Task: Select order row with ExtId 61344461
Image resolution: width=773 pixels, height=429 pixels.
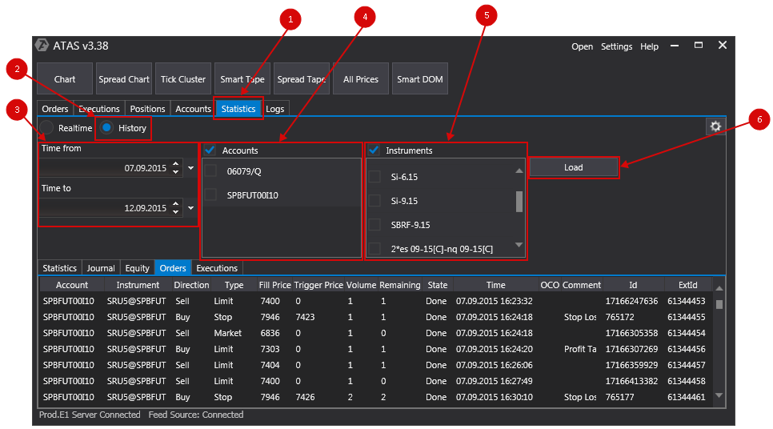Action: [x=376, y=397]
